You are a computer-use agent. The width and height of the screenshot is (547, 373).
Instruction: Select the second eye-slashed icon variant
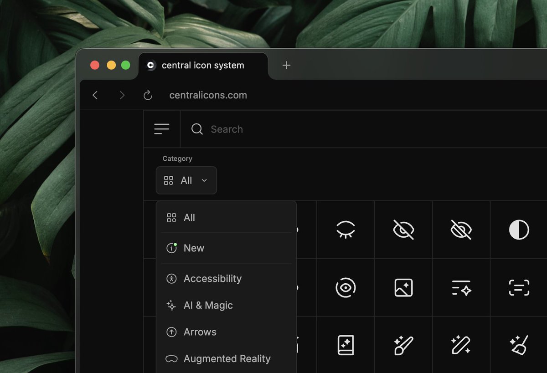coord(461,230)
